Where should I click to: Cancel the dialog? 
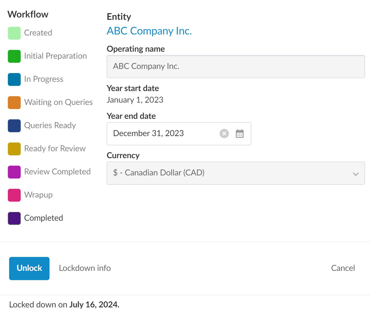[x=343, y=268]
